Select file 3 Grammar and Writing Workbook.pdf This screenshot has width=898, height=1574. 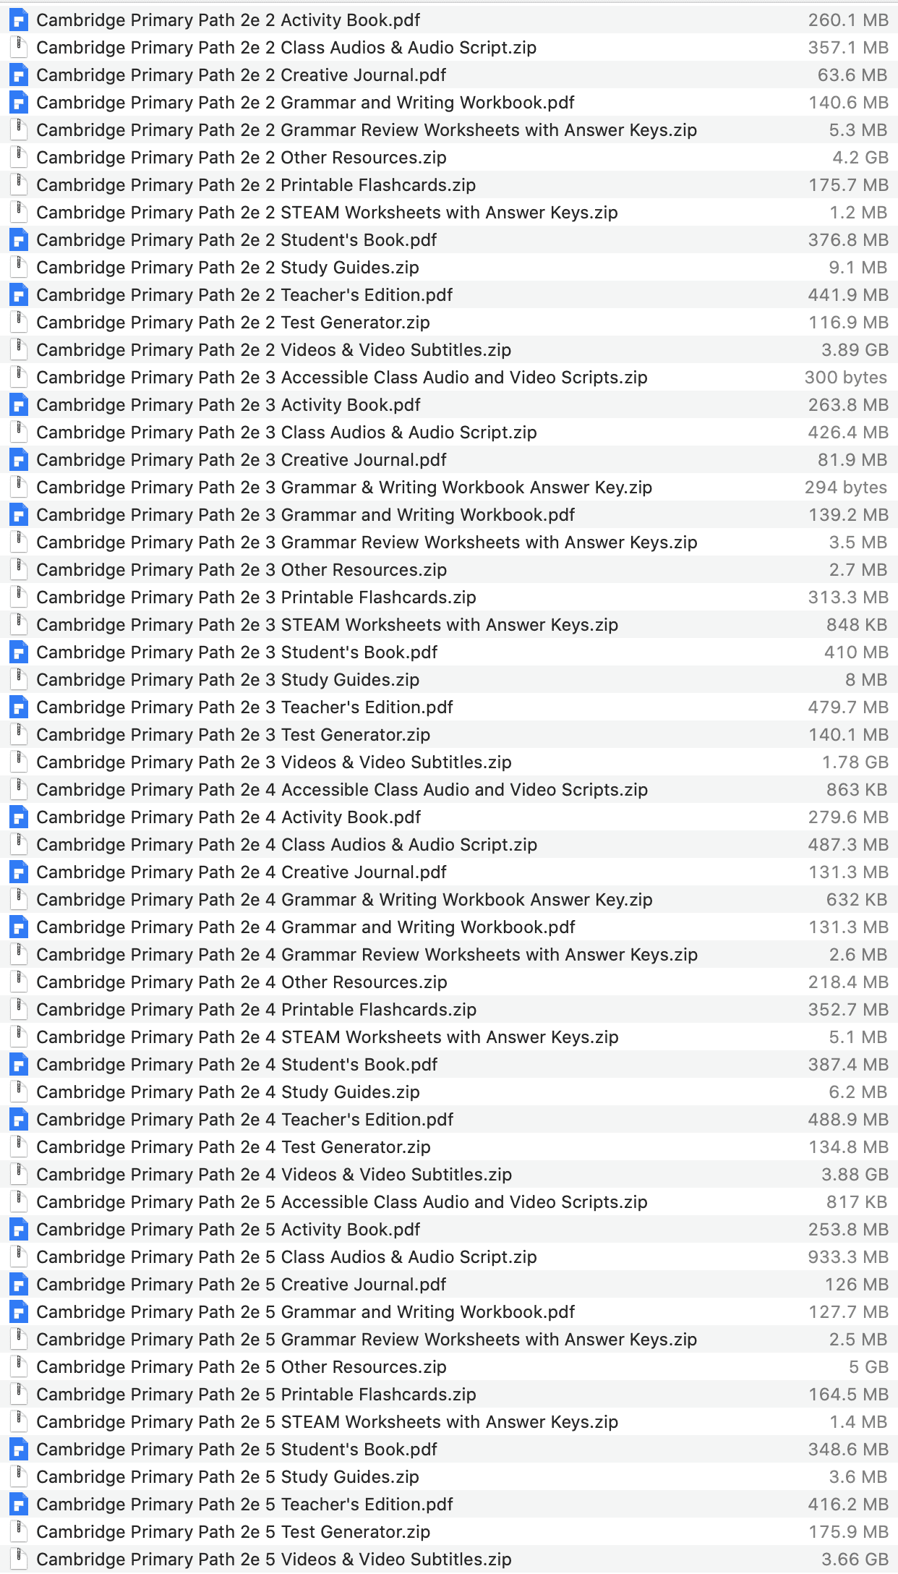[x=449, y=515]
